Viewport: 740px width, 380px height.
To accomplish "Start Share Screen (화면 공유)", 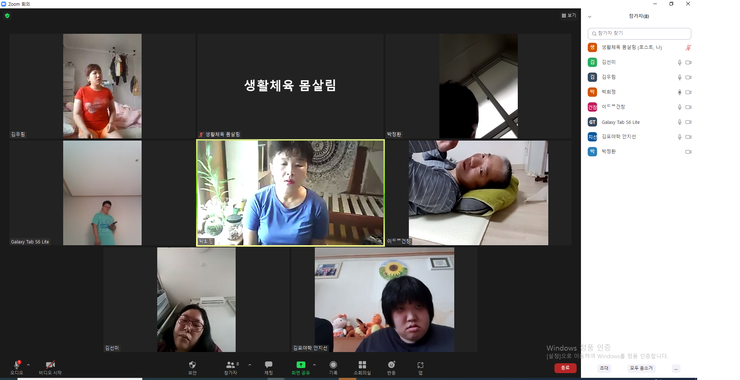I will tap(301, 368).
